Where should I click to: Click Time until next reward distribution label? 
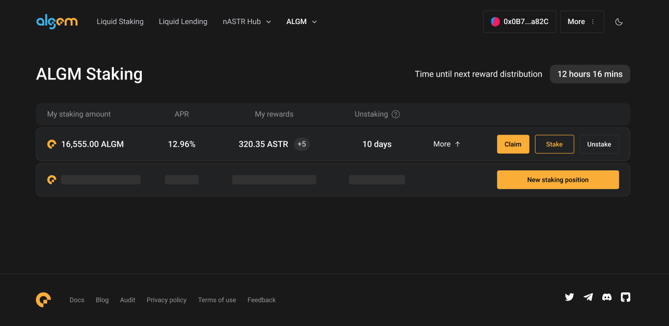(x=479, y=74)
